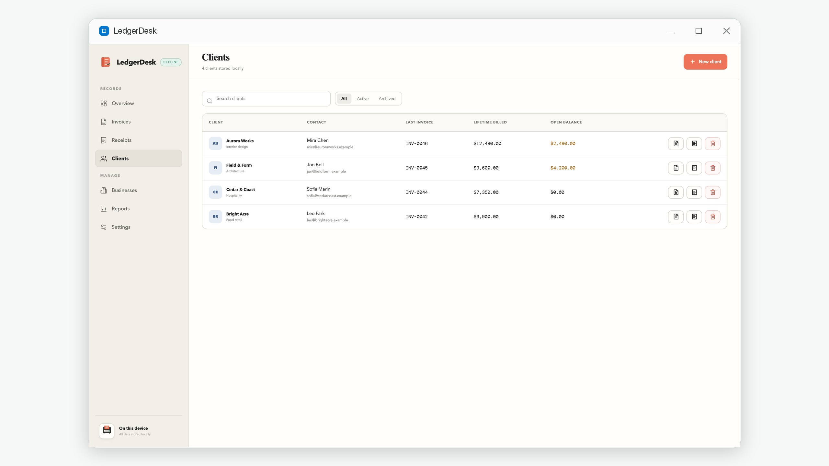Click the blue title bar app icon
This screenshot has width=829, height=466.
[104, 31]
